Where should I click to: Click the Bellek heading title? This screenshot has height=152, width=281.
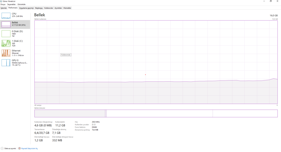coord(40,15)
